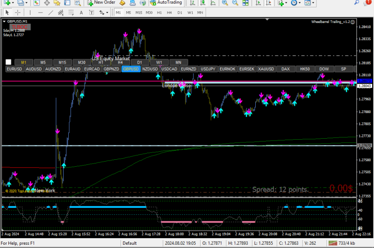This screenshot has height=248, width=374.
Task: Select the arrow cursor tool
Action: [x=7, y=13]
